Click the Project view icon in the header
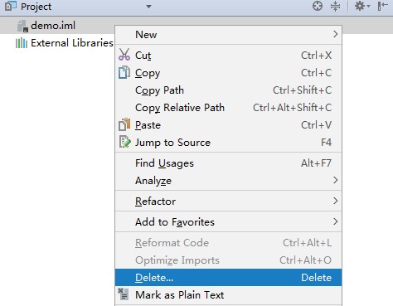 11,6
